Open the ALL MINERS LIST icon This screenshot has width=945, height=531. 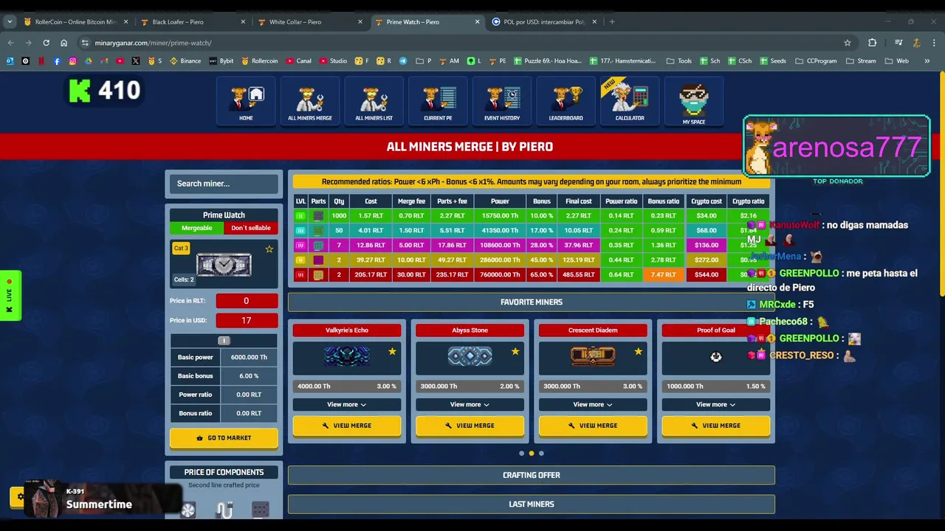tap(374, 102)
